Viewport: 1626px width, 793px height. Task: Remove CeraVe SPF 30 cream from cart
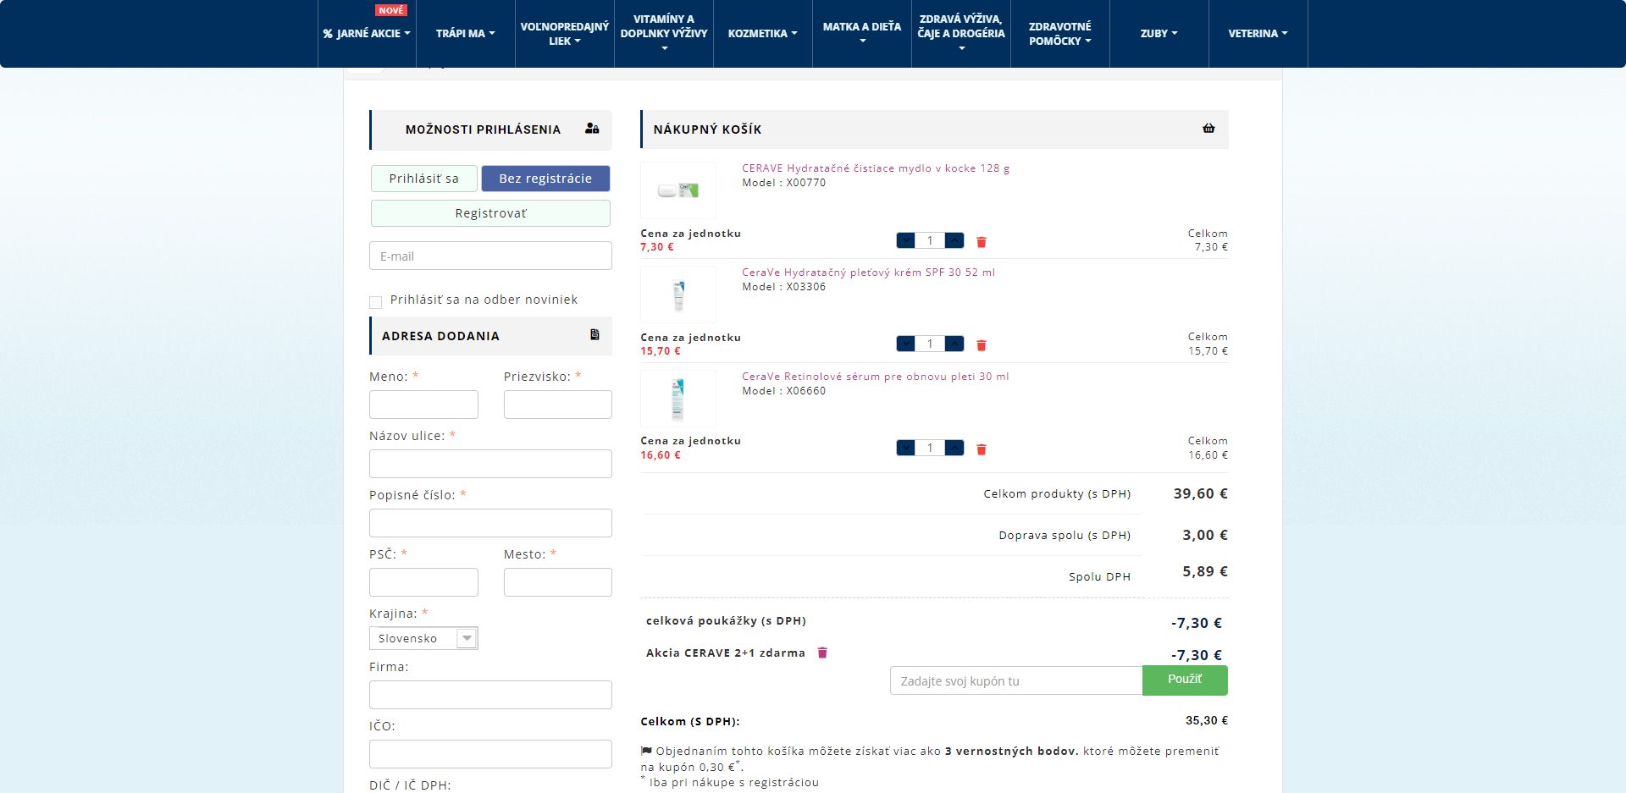tap(982, 345)
